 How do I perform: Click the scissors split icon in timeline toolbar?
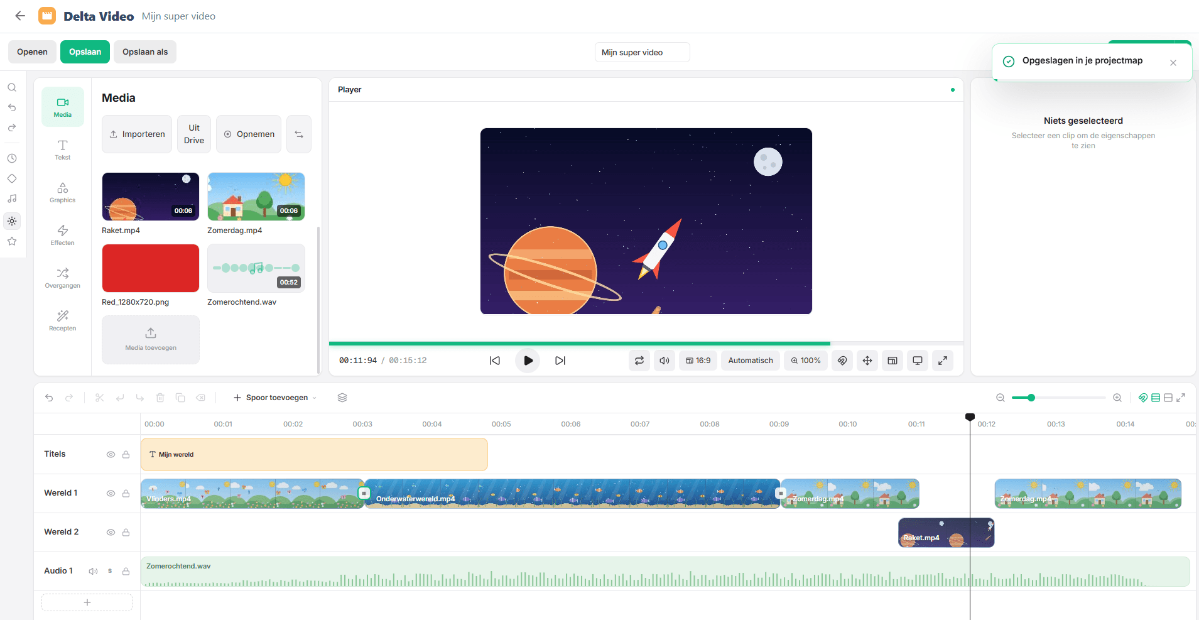click(x=100, y=398)
